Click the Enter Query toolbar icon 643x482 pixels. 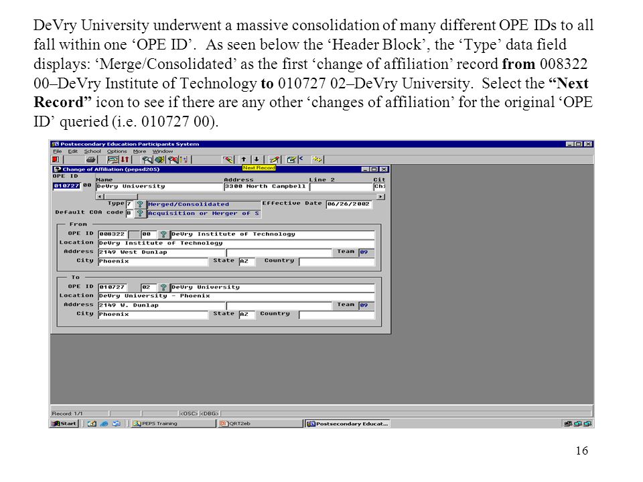click(147, 159)
